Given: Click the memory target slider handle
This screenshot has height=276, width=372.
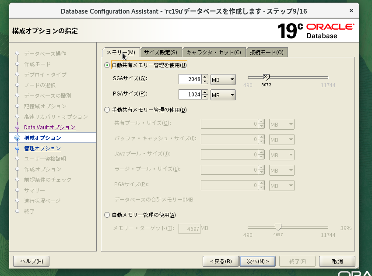Looking at the screenshot, I should pyautogui.click(x=278, y=227).
